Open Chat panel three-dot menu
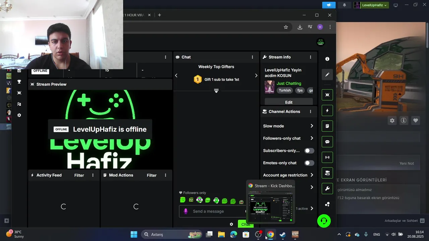The width and height of the screenshot is (429, 241). point(252,57)
